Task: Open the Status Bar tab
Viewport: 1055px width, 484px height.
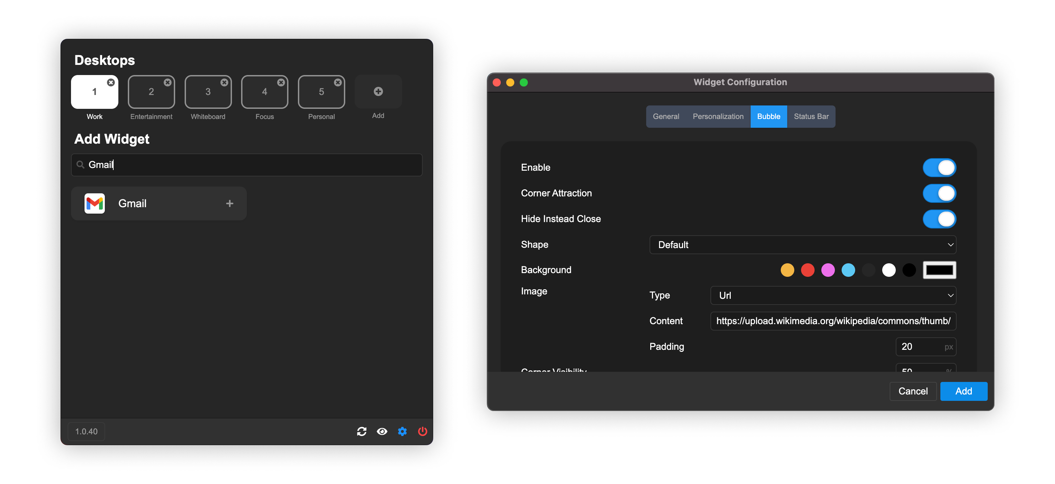Action: [x=811, y=116]
